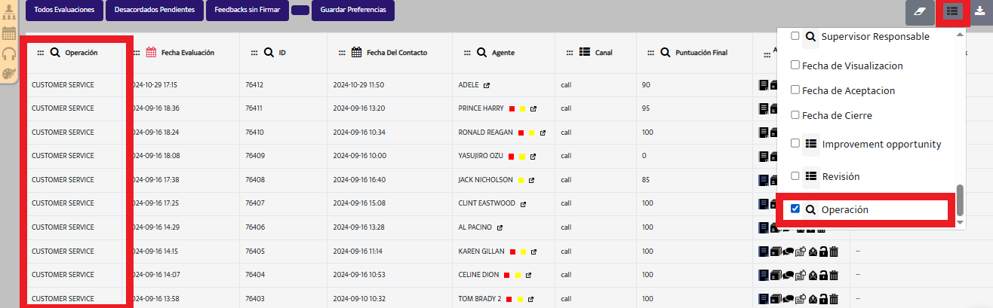Click contact date 2024-09-10 10:32
The width and height of the screenshot is (993, 308).
coord(359,299)
